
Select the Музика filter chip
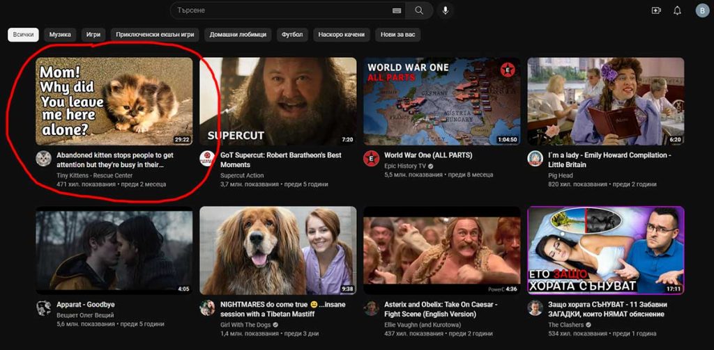60,34
